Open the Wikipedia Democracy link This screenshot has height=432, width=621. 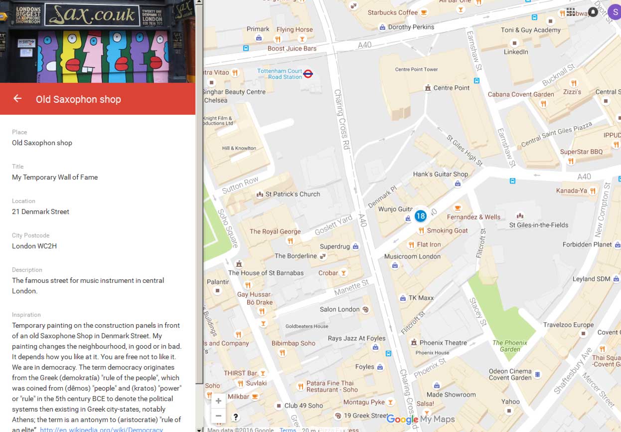101,429
